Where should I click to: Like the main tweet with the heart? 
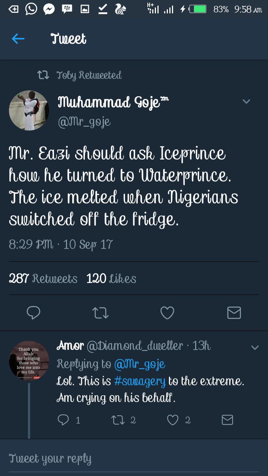[167, 313]
